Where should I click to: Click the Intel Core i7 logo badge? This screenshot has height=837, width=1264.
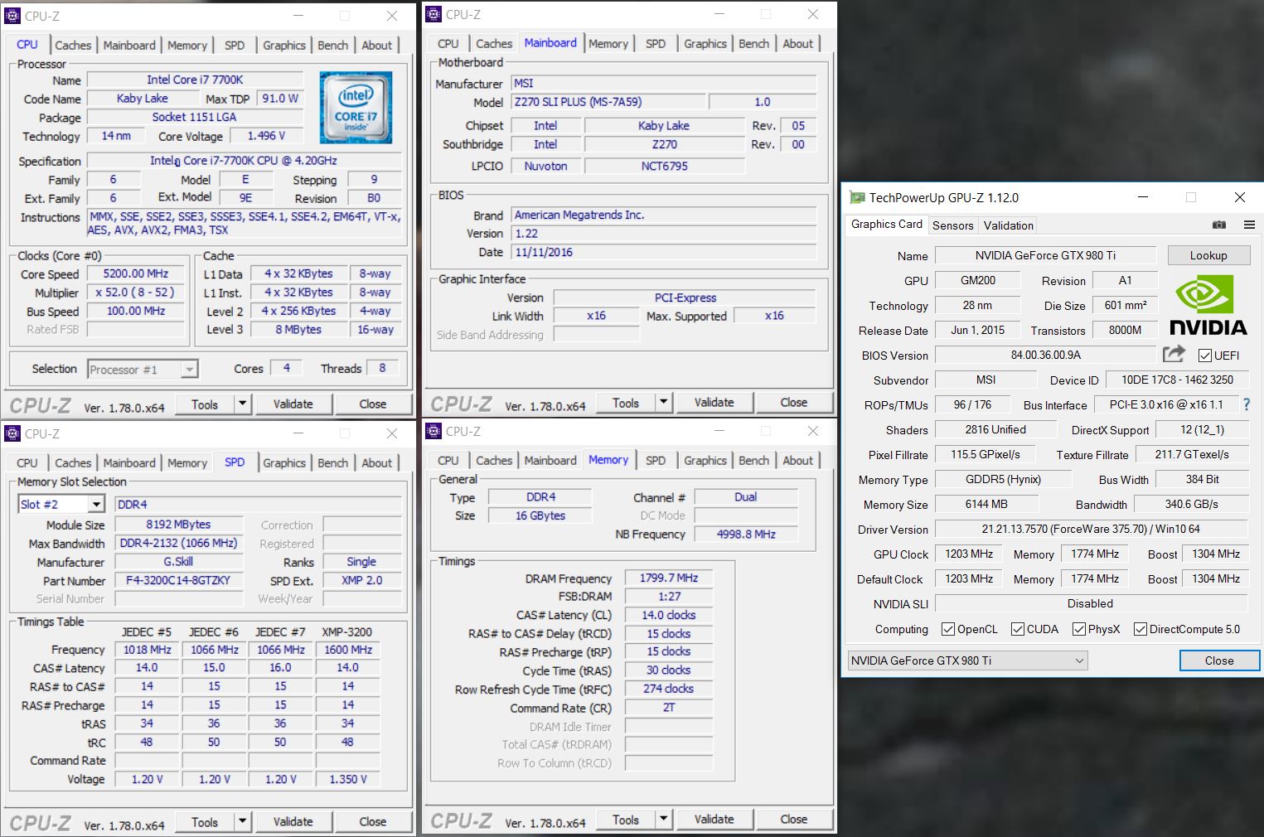point(356,107)
